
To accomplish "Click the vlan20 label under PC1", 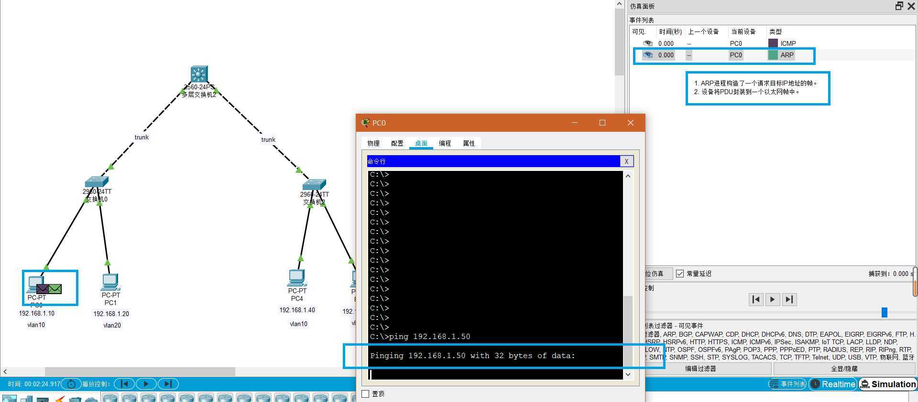I will 112,325.
